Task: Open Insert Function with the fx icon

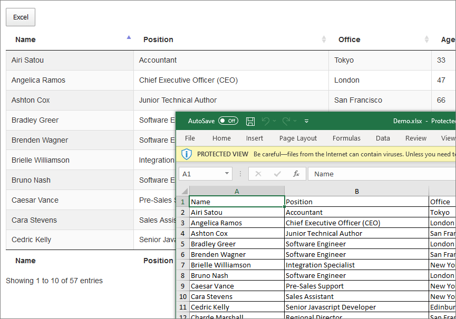Action: tap(296, 173)
